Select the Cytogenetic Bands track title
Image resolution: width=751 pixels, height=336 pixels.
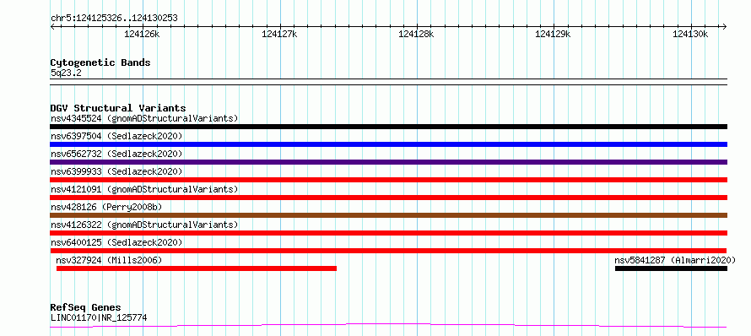[100, 62]
